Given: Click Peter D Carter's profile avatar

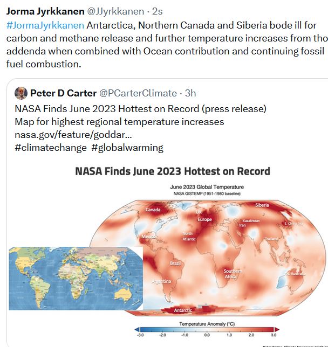Looking at the screenshot, I should click(x=21, y=93).
